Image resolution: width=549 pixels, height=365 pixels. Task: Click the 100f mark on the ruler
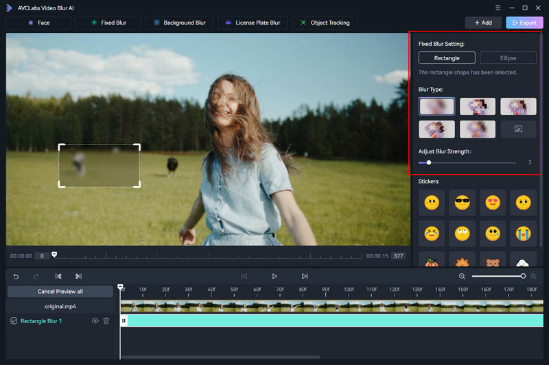(349, 290)
